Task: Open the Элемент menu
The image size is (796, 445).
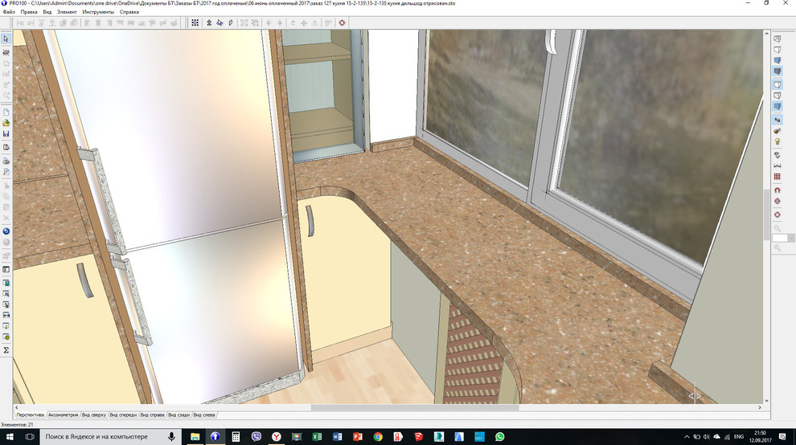Action: click(x=68, y=12)
